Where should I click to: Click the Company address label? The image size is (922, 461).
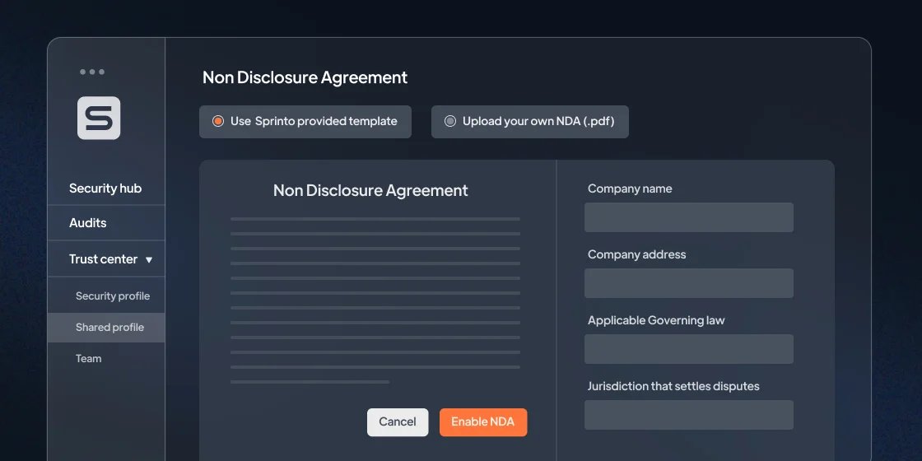coord(637,254)
